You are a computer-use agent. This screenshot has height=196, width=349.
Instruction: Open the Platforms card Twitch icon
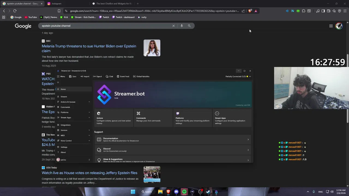coord(177,114)
